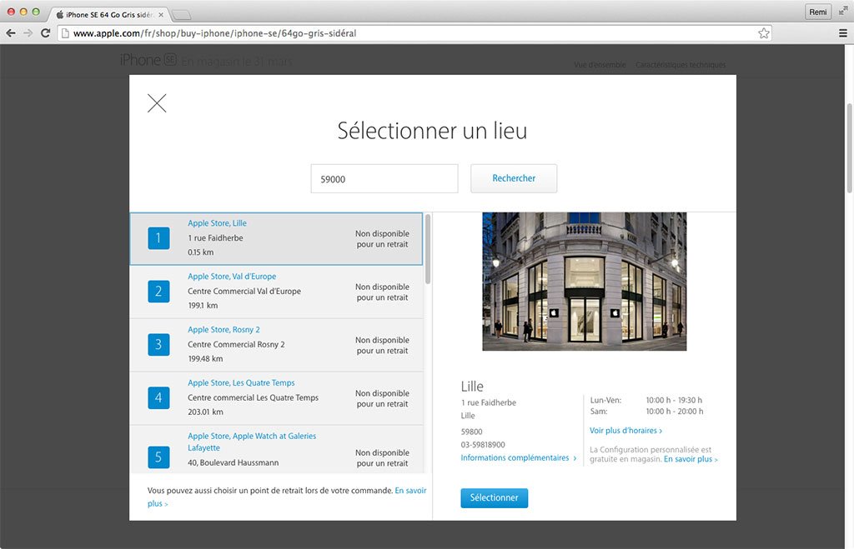854x549 pixels.
Task: Close the store selection dialog with X
Action: pyautogui.click(x=157, y=103)
